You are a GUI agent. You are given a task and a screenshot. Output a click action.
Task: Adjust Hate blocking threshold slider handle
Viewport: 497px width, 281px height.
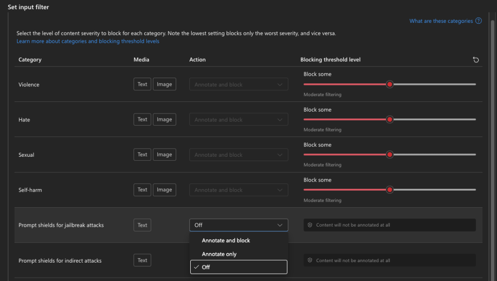[x=390, y=119]
